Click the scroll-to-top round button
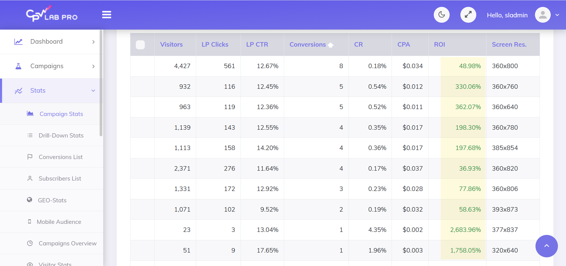Viewport: 566px width, 266px height. point(547,246)
